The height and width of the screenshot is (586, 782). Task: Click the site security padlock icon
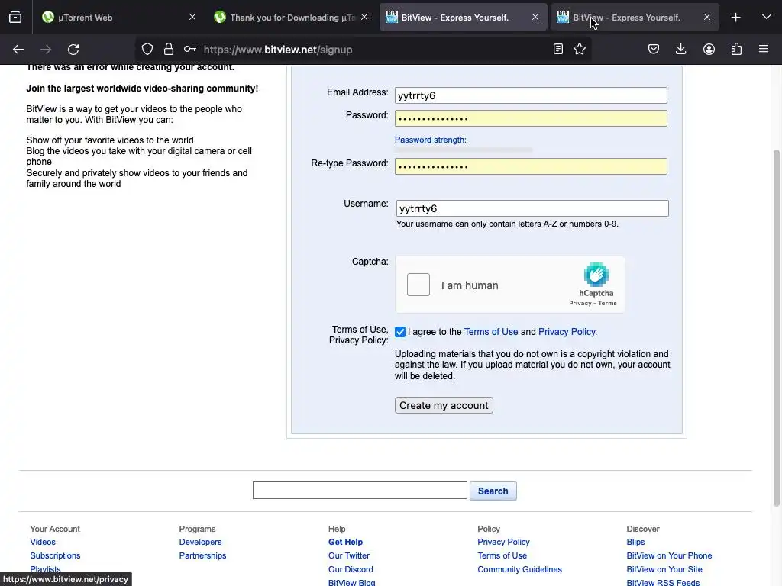coord(169,50)
